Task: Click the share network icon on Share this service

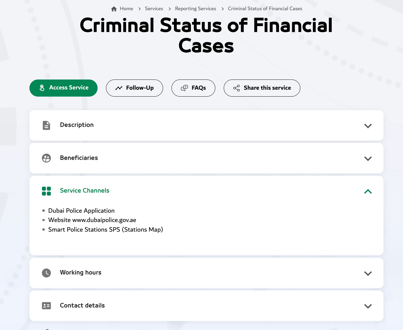Action: point(236,88)
